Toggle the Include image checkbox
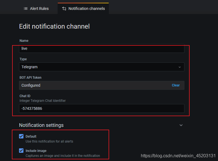Image resolution: width=218 pixels, height=161 pixels. pos(21,151)
